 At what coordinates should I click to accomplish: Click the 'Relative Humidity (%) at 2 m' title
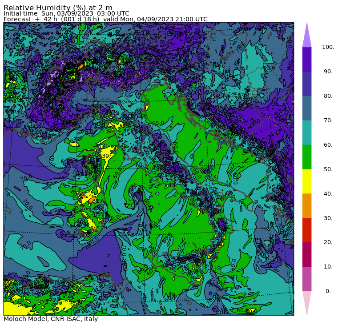click(x=58, y=8)
